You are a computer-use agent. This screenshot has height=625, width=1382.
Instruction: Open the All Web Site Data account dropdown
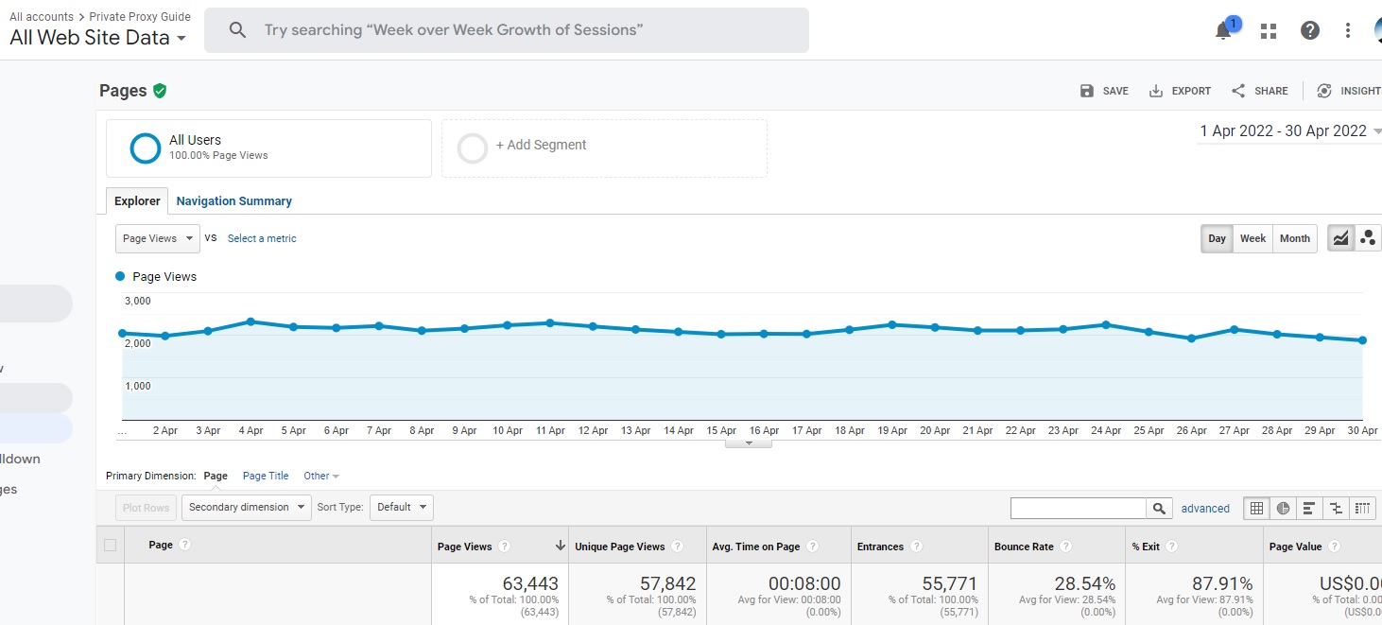[98, 38]
